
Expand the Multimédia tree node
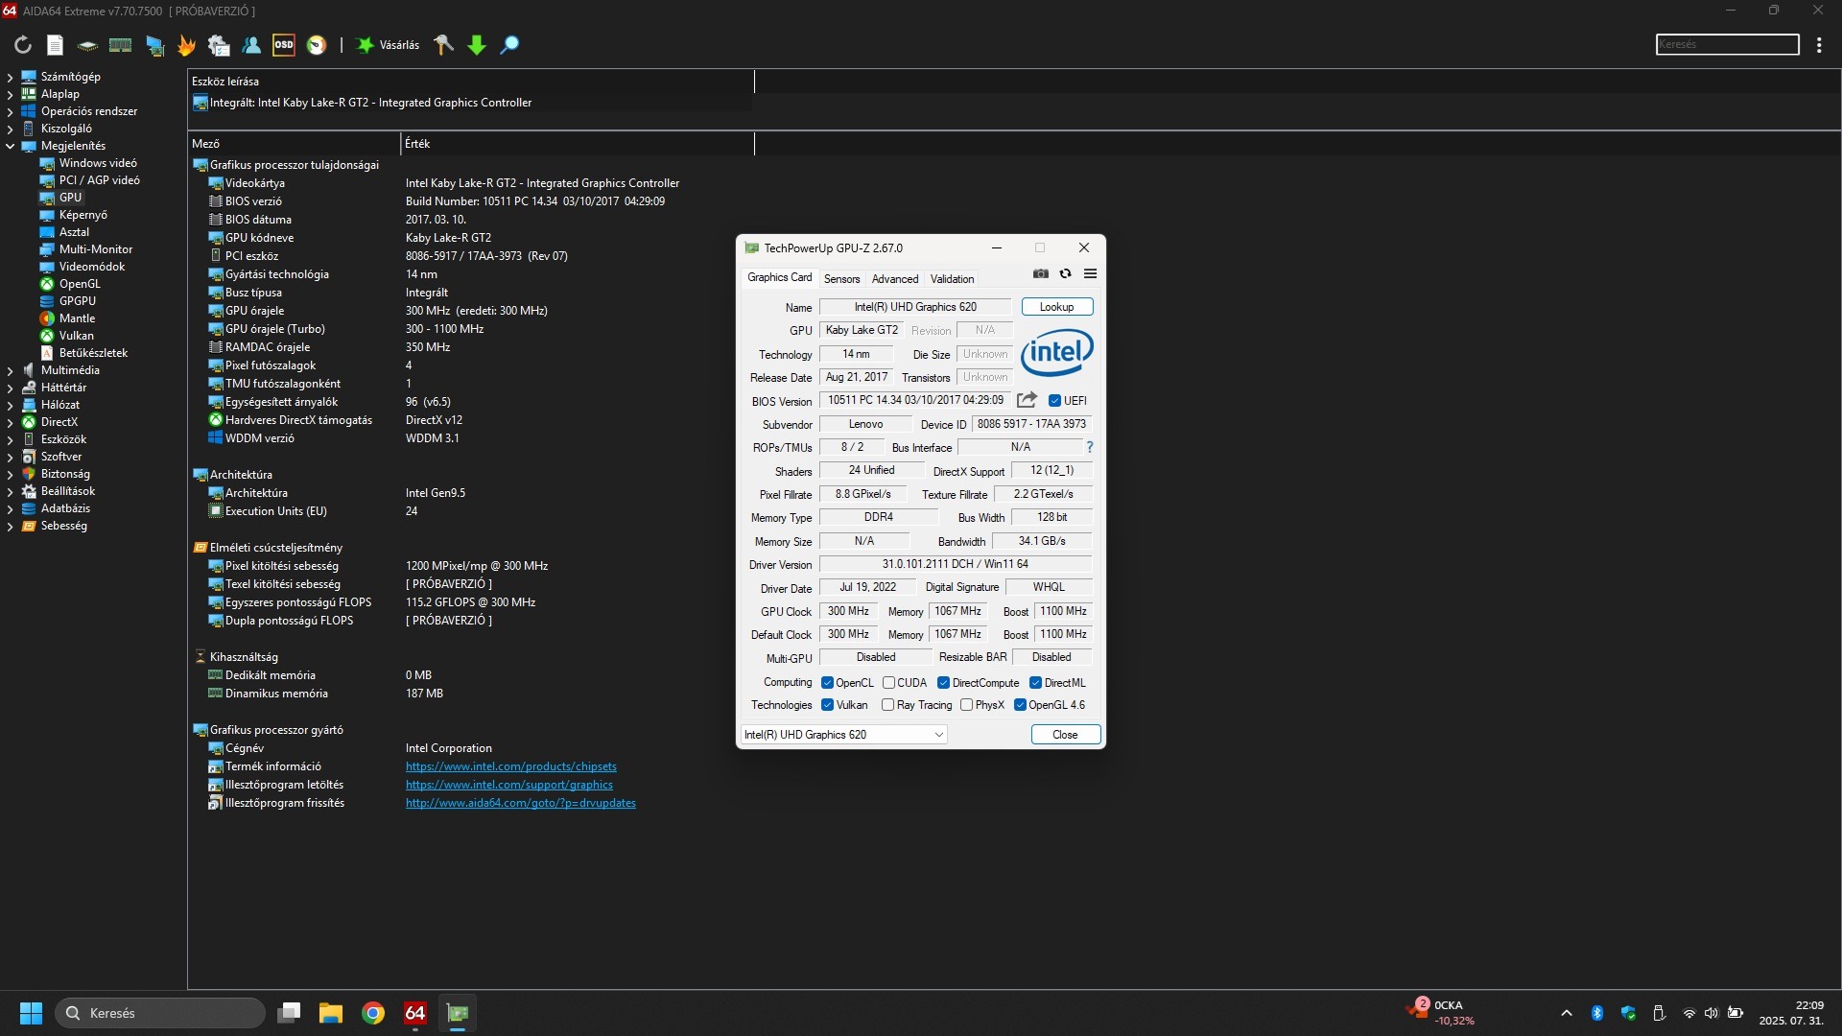10,370
